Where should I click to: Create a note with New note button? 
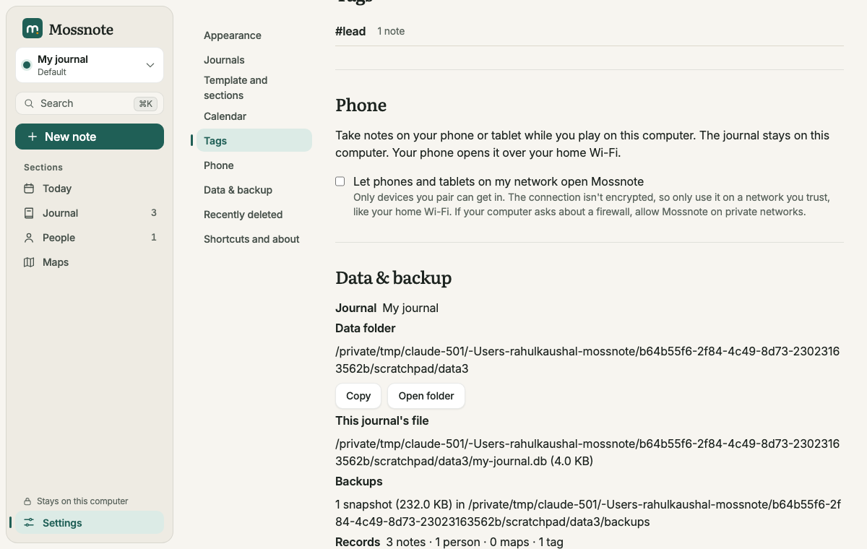90,137
